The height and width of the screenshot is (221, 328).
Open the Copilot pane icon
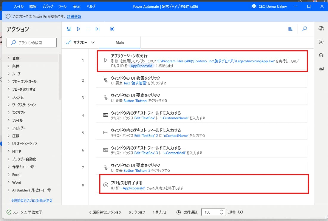(x=321, y=29)
